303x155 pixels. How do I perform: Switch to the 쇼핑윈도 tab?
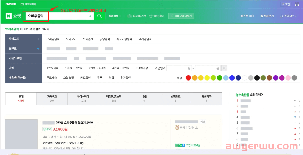pyautogui.click(x=176, y=98)
